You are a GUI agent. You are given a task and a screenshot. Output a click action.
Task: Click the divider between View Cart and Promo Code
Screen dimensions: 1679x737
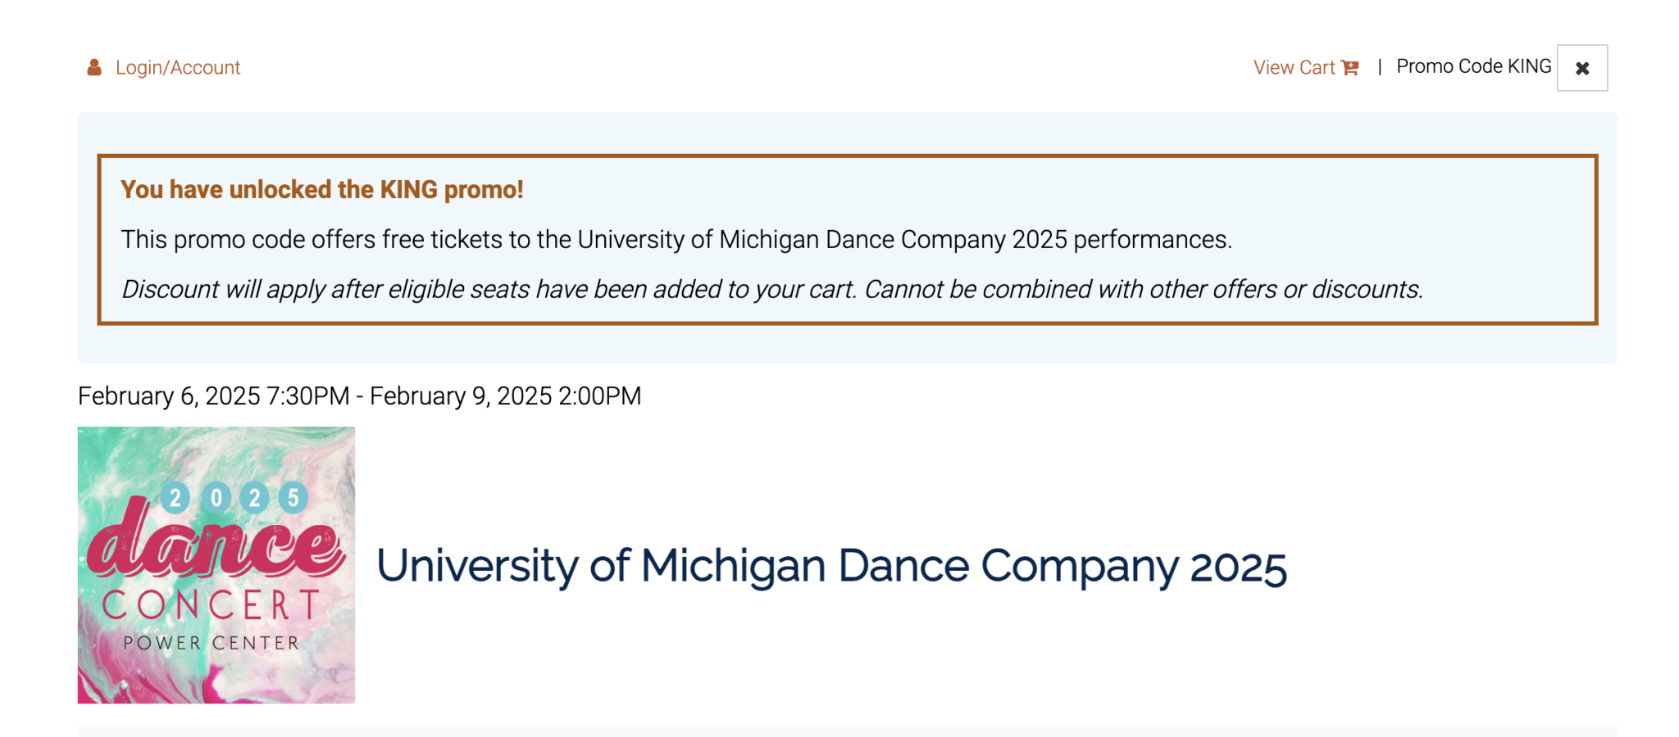tap(1380, 66)
